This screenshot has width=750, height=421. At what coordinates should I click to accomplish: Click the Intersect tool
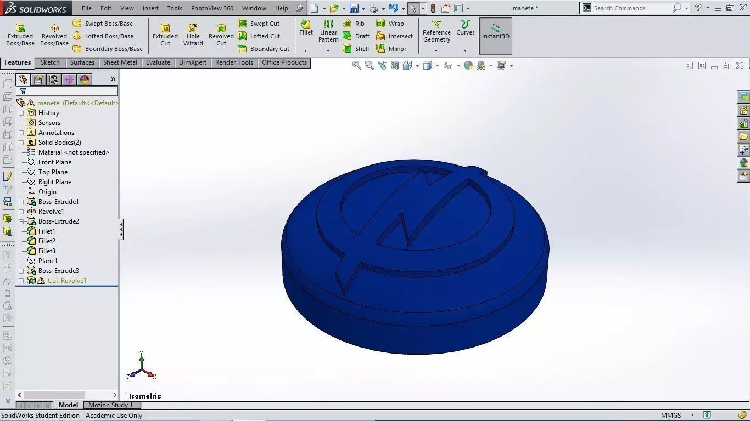[394, 36]
